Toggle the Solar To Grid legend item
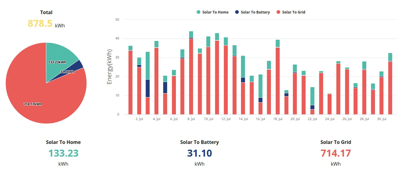Image resolution: width=397 pixels, height=171 pixels. 291,12
